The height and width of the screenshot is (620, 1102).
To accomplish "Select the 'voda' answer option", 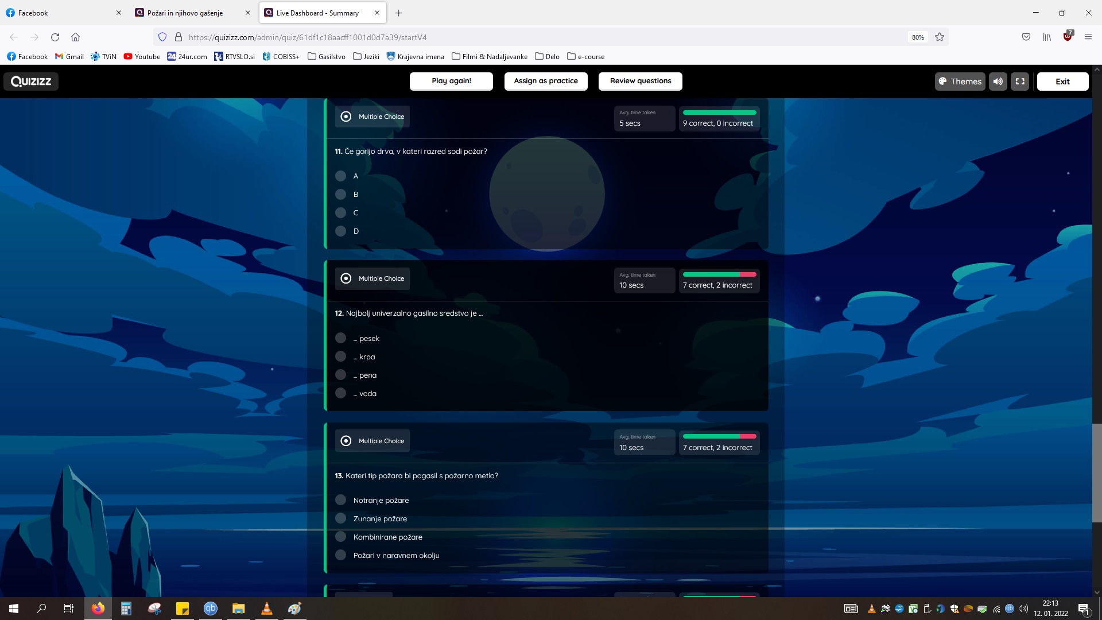I will click(x=341, y=393).
